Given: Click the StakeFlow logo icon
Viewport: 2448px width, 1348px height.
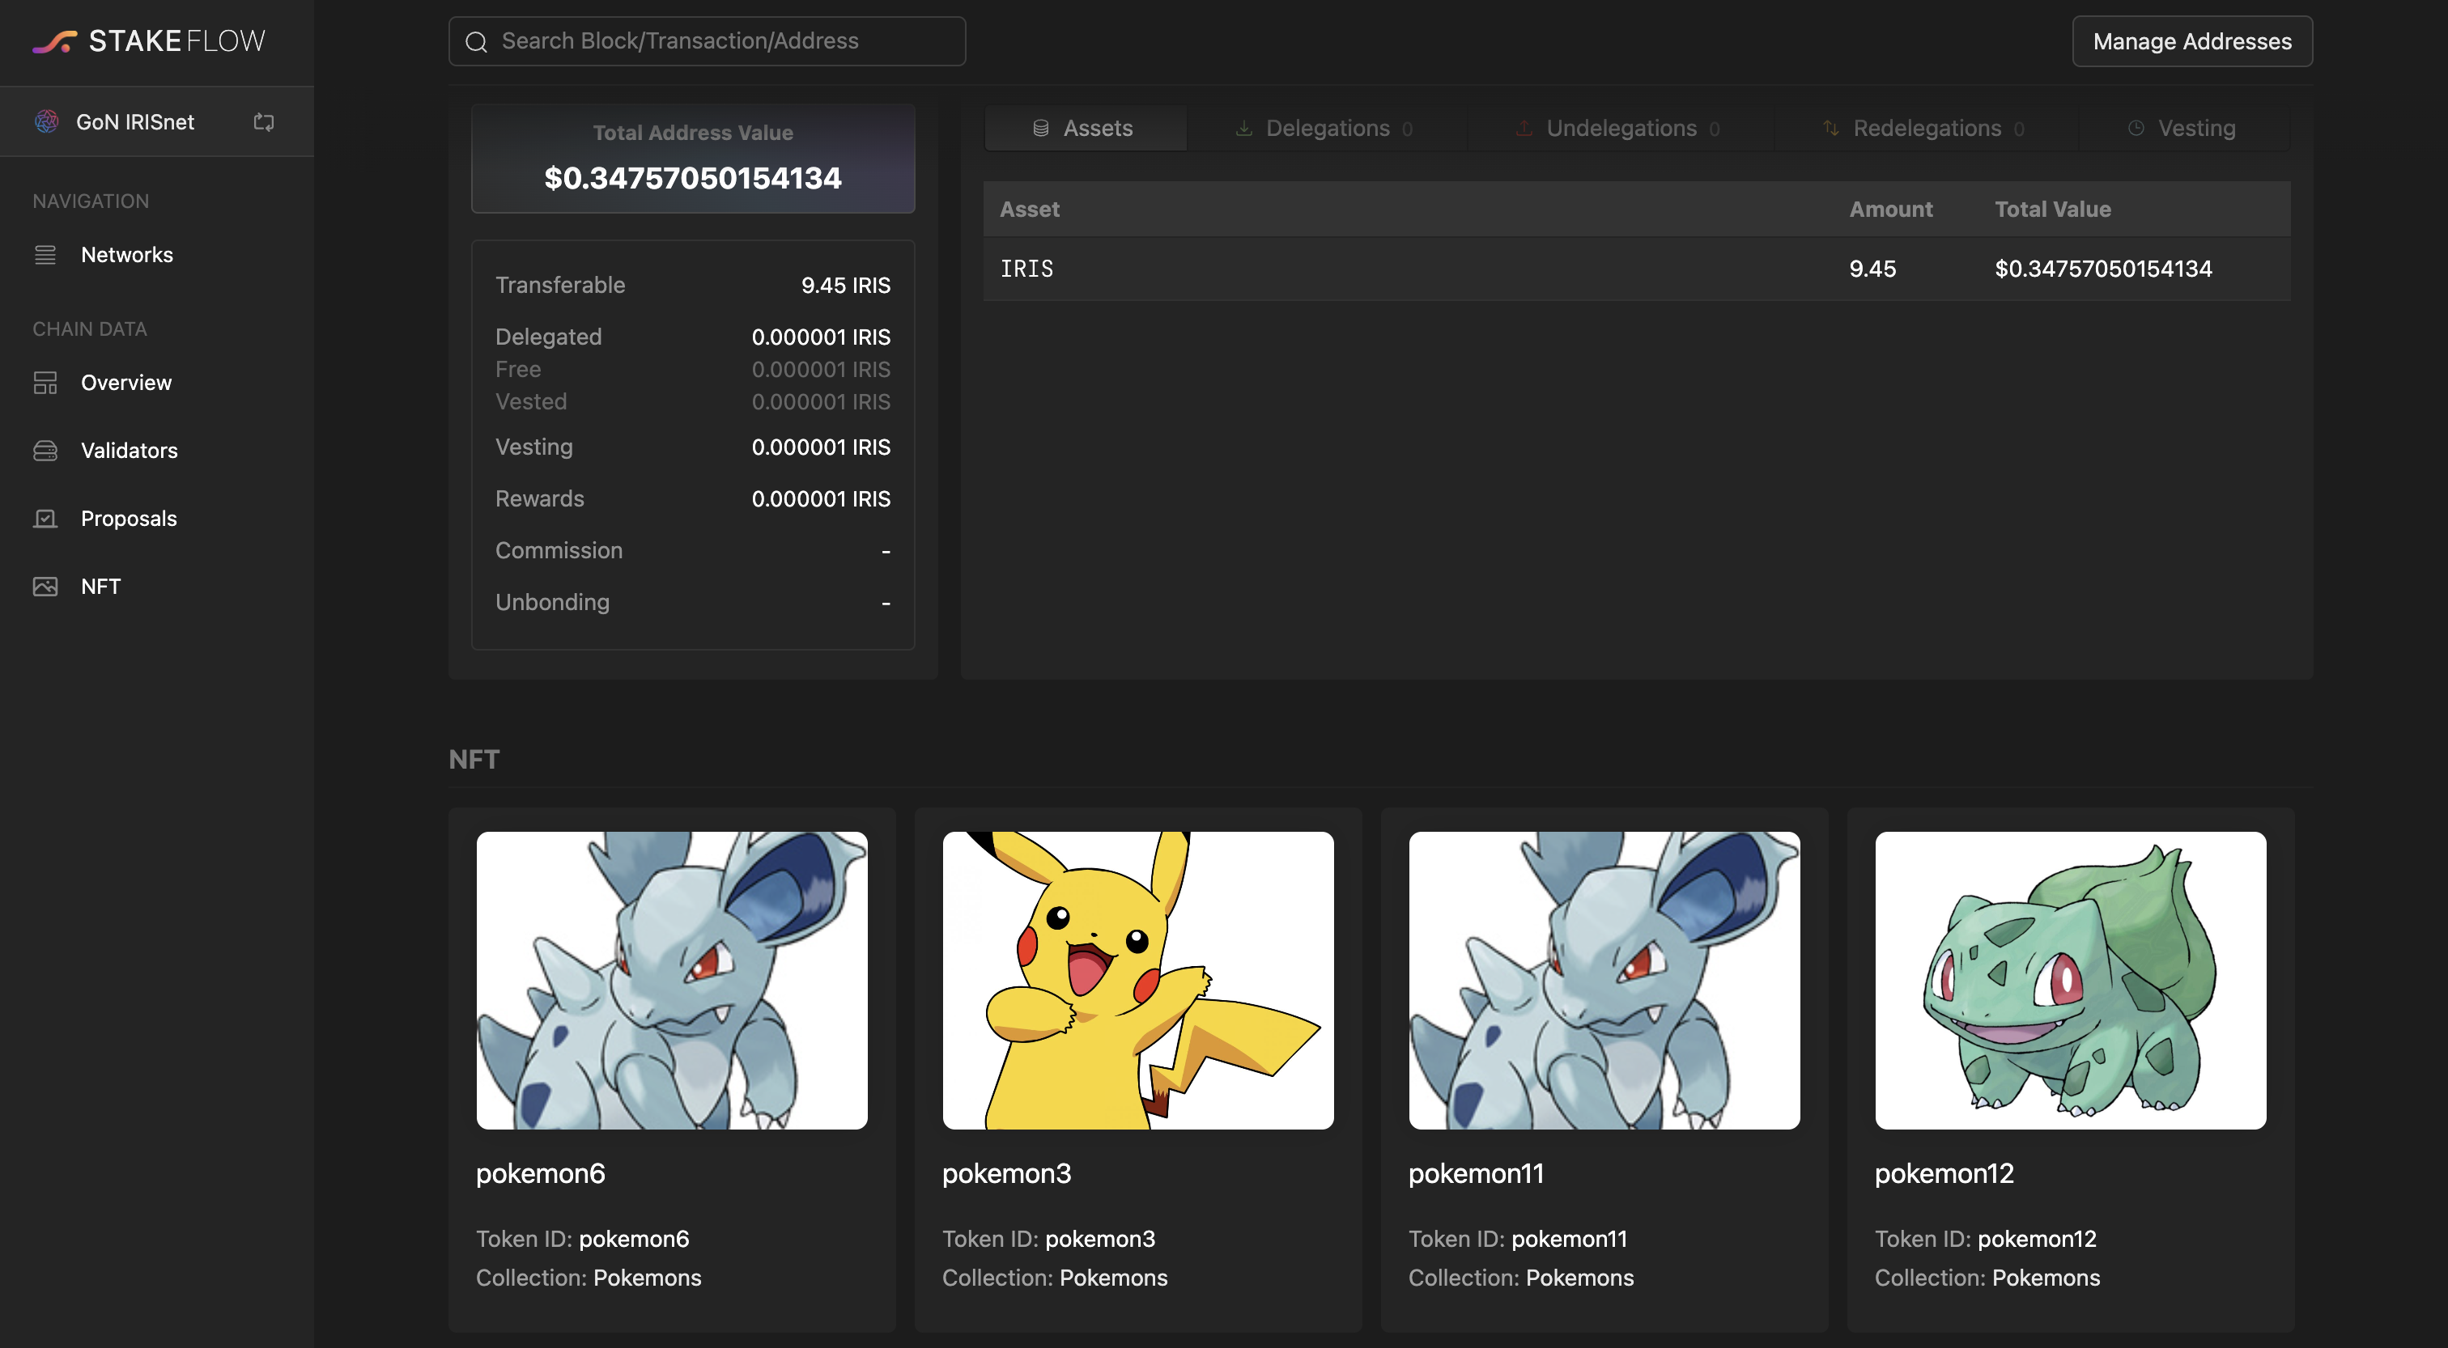Looking at the screenshot, I should tap(54, 40).
